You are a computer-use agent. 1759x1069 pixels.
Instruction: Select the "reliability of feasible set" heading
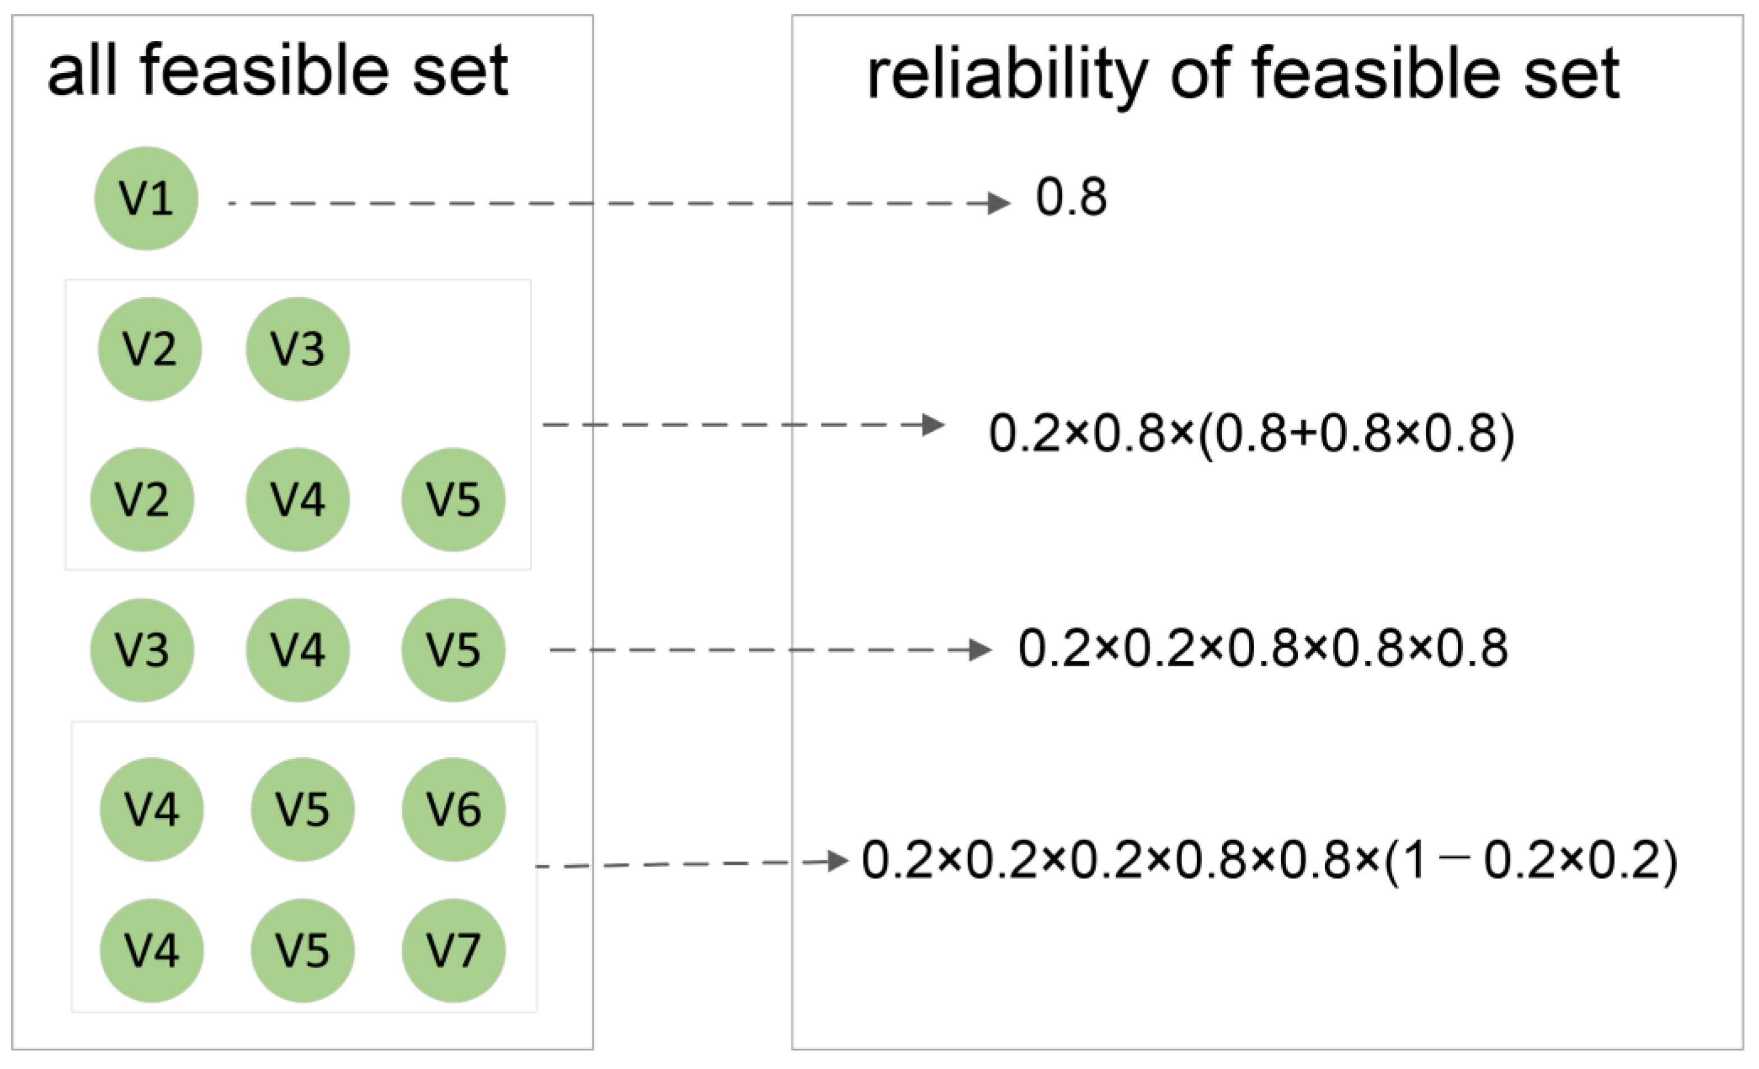[1243, 74]
